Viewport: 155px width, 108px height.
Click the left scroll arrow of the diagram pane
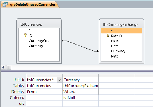[x=3, y=67]
